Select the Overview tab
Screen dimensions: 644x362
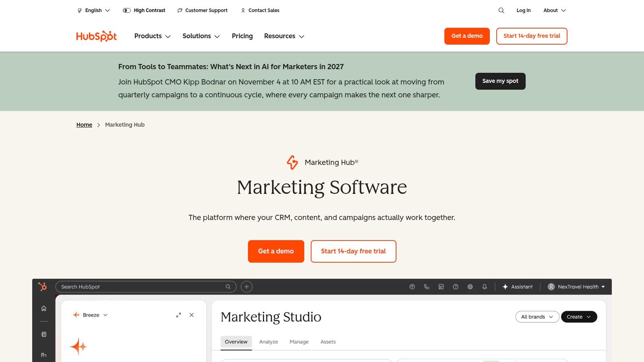(x=236, y=342)
